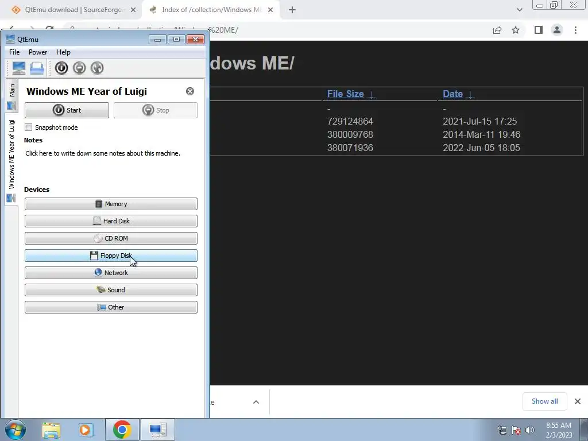The width and height of the screenshot is (588, 441).
Task: Start the Windows ME Year of Luigi machine
Action: click(x=67, y=110)
